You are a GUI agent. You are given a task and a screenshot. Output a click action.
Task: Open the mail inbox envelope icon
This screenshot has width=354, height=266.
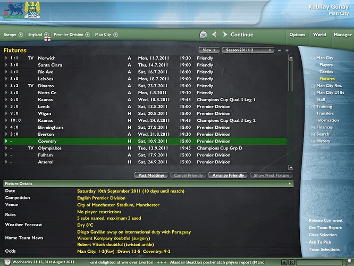pyautogui.click(x=203, y=35)
